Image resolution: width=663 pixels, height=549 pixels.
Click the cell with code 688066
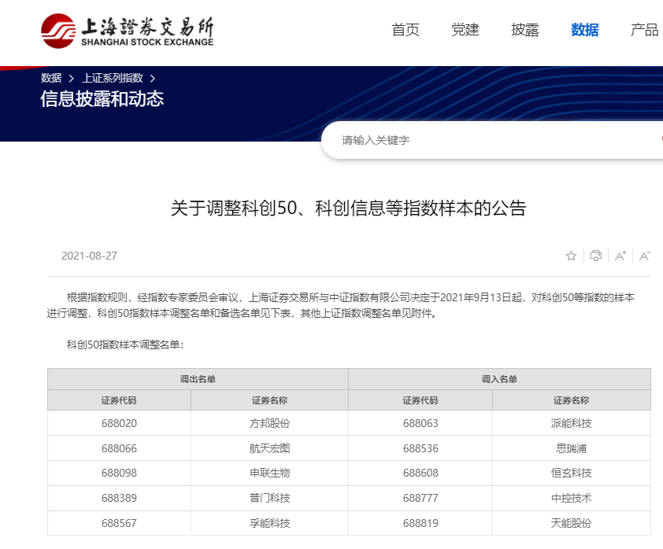tap(119, 448)
